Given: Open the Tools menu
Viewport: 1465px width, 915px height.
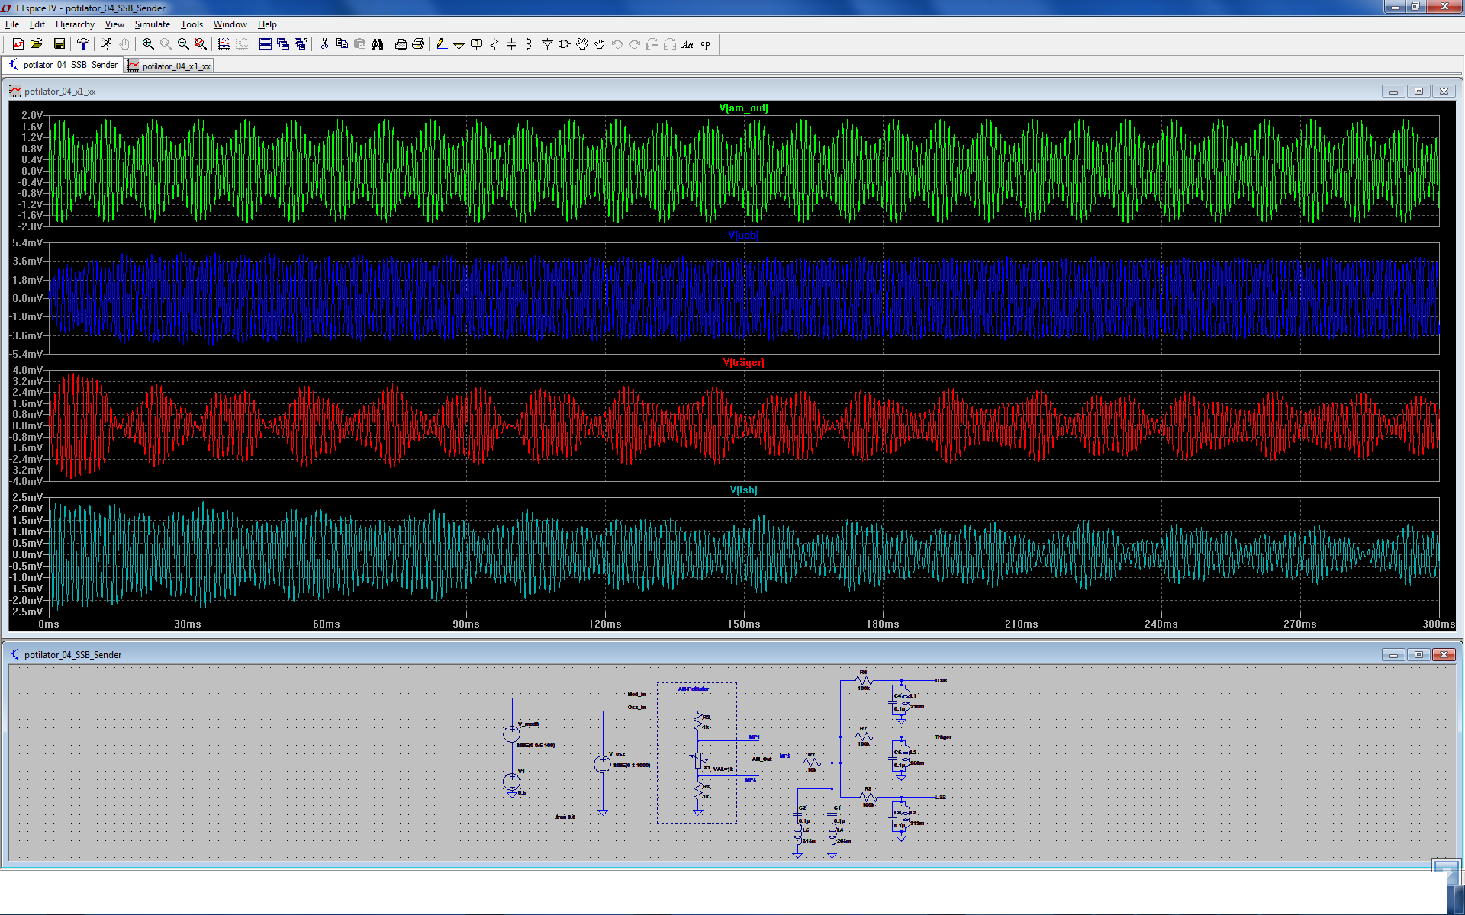Looking at the screenshot, I should (x=192, y=24).
